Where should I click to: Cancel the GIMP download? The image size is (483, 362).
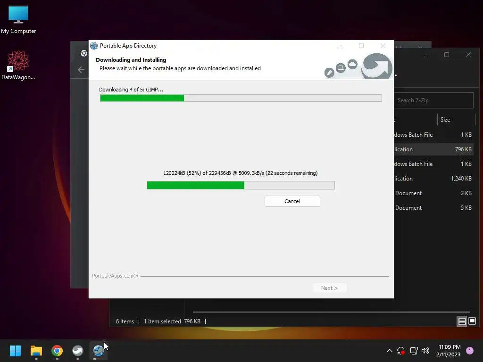(x=292, y=201)
